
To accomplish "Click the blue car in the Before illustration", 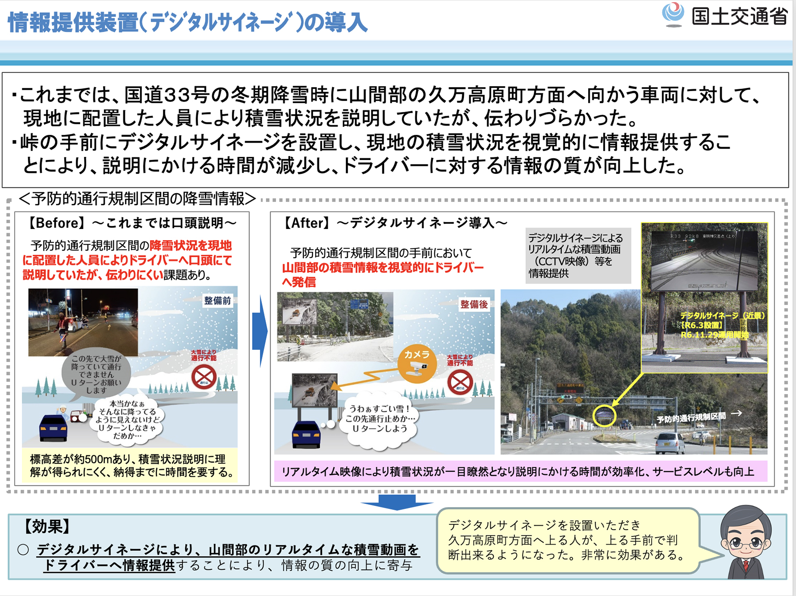I will point(53,428).
